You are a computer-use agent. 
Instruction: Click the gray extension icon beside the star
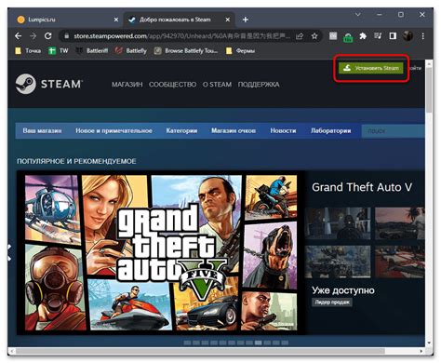(333, 36)
